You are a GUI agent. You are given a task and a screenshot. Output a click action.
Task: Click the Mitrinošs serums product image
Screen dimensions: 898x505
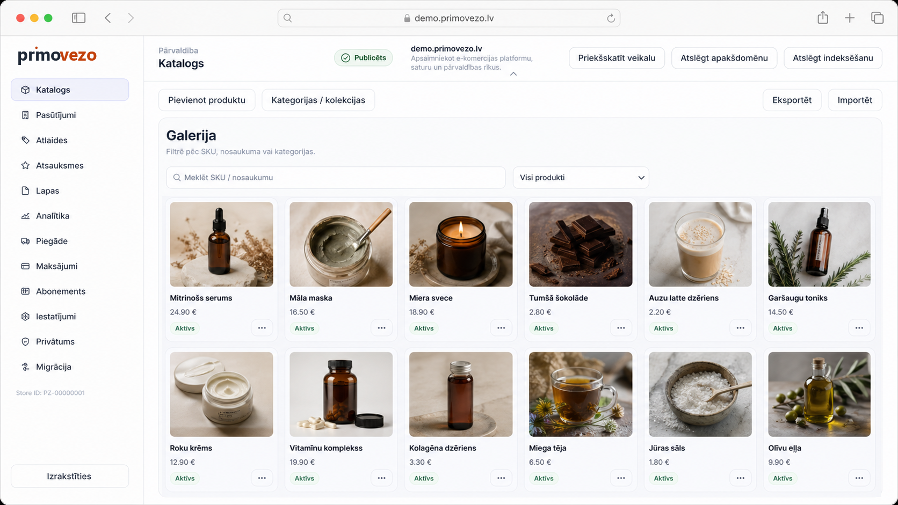[x=221, y=244]
